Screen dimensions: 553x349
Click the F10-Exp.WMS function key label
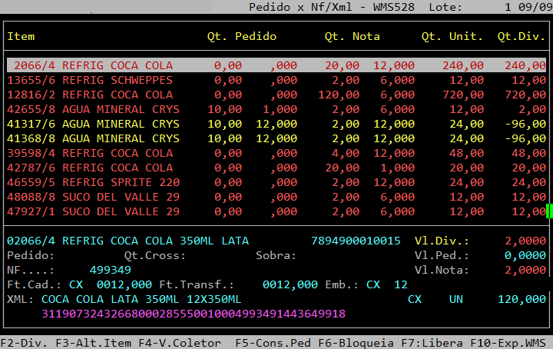[508, 343]
